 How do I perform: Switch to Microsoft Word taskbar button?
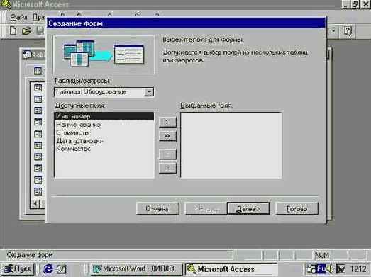point(136,269)
